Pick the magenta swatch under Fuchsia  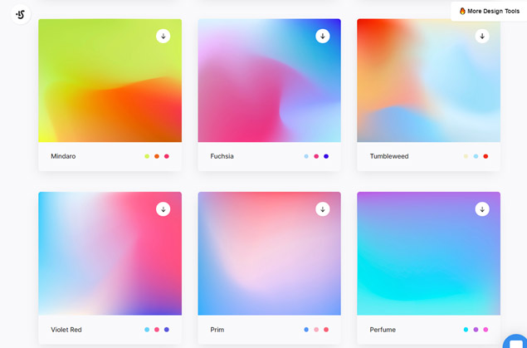pos(316,156)
